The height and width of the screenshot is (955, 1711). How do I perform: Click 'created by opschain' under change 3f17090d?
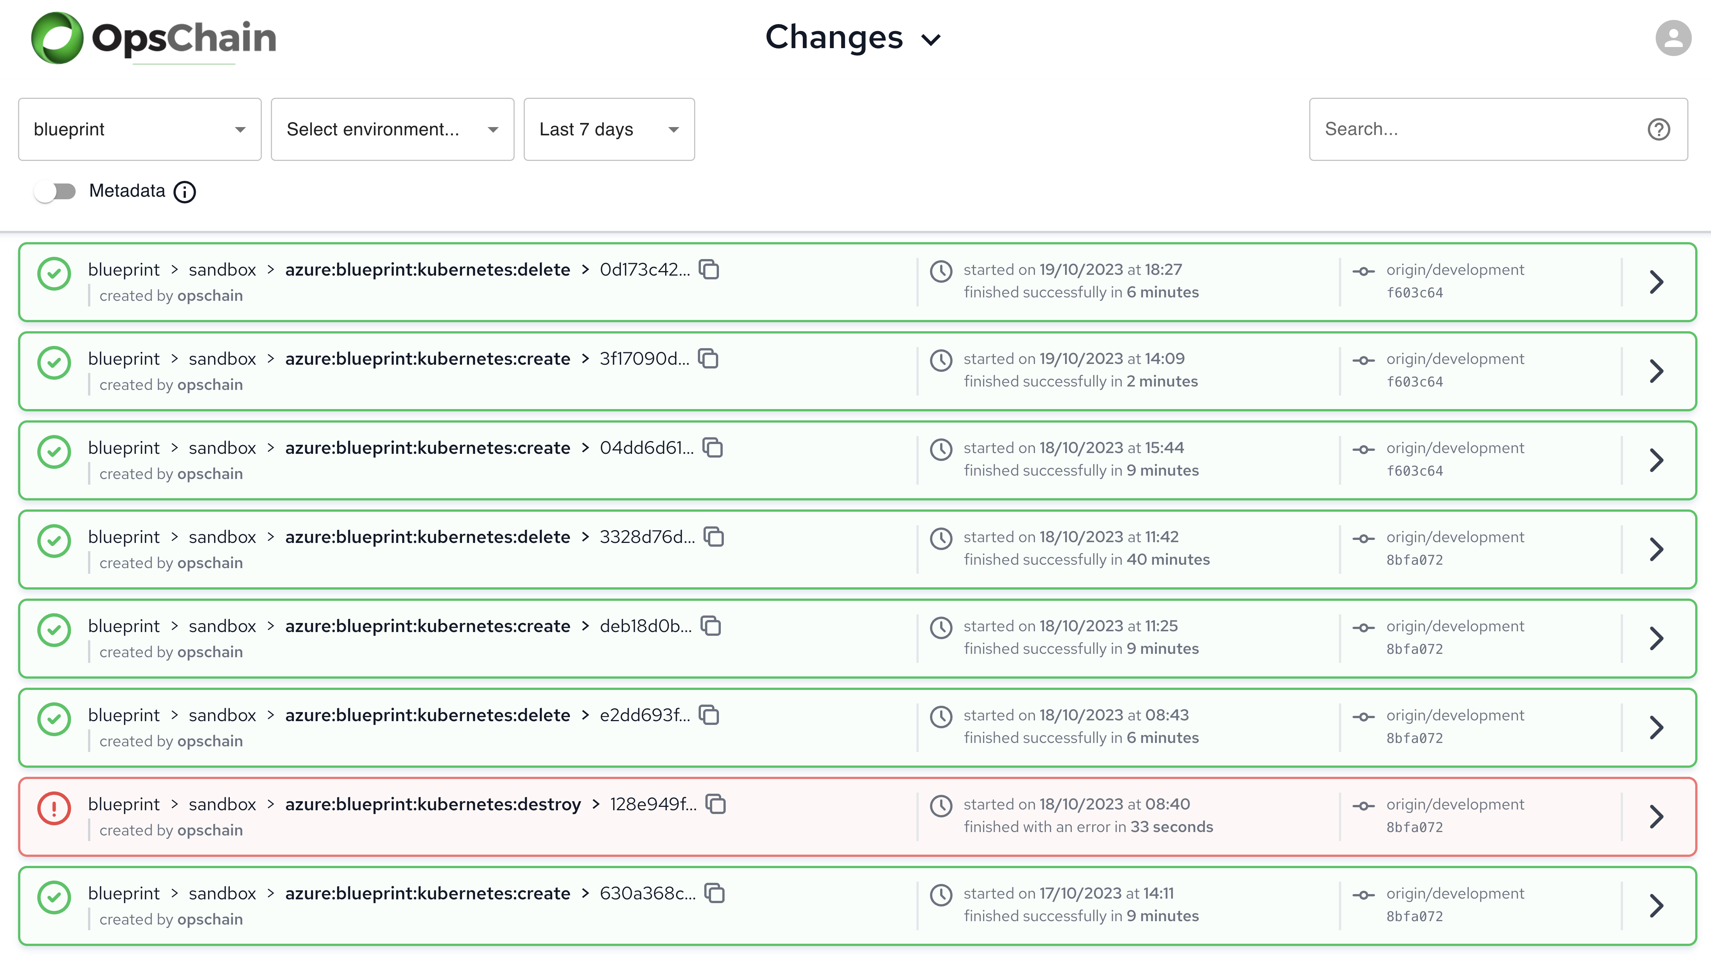(x=172, y=385)
